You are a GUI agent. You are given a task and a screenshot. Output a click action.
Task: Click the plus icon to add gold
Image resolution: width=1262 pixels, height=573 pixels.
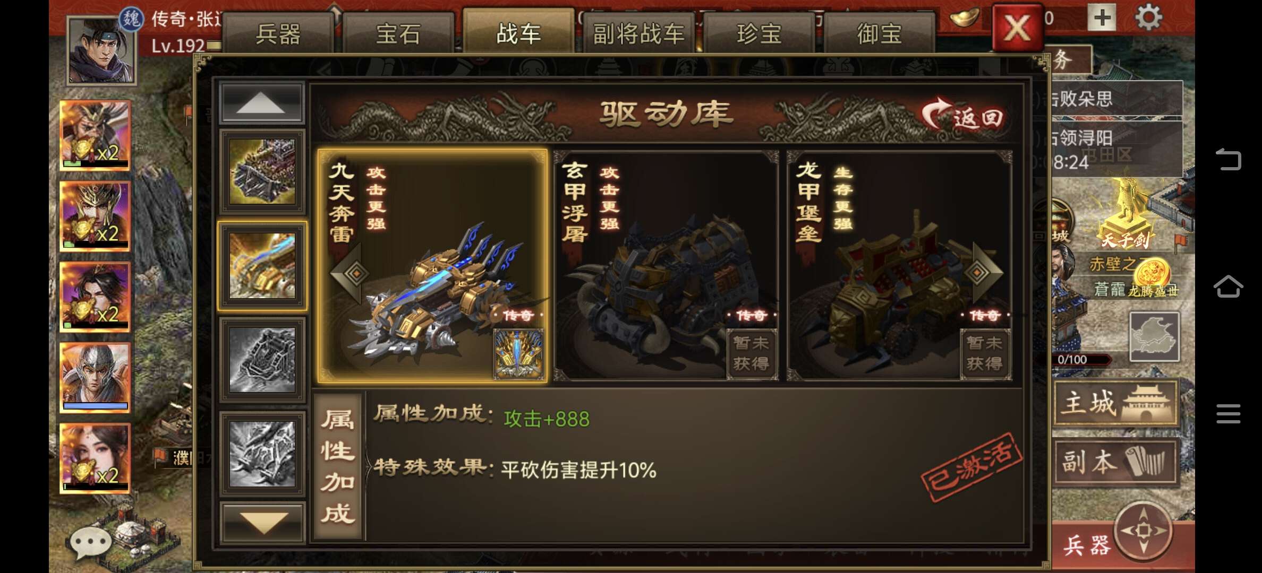coord(1102,18)
